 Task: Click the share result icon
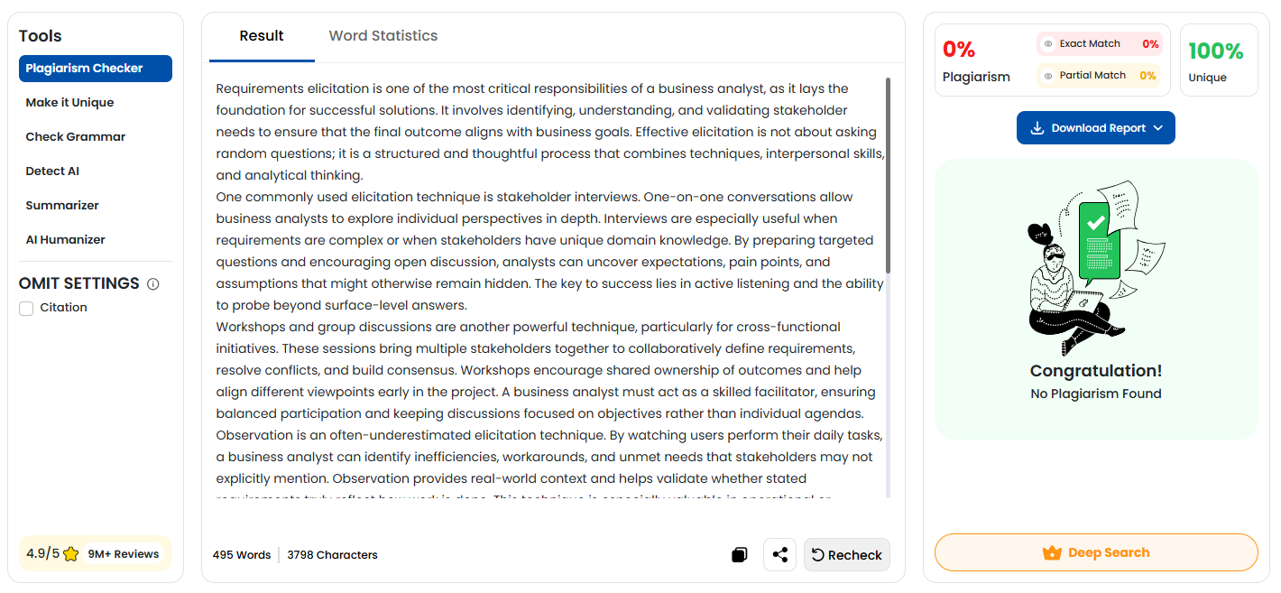780,555
